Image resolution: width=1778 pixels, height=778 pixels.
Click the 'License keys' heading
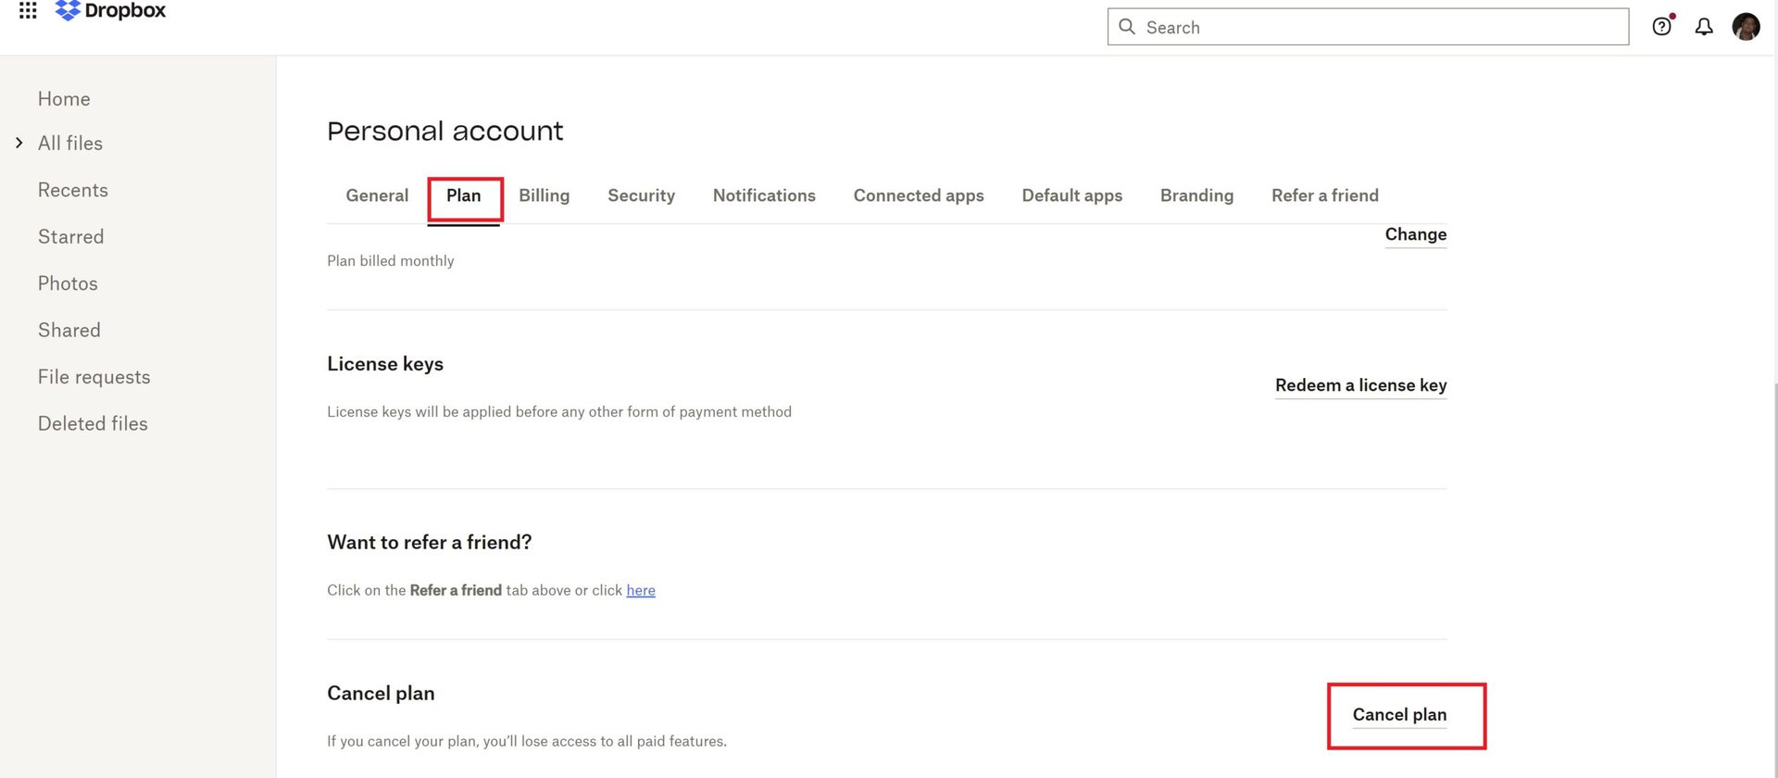tap(385, 364)
